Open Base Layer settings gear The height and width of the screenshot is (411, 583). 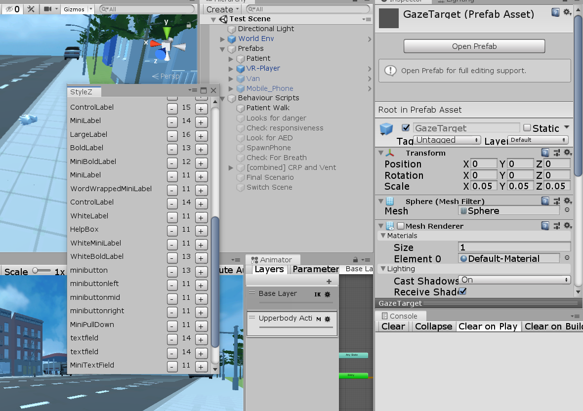[x=327, y=294]
